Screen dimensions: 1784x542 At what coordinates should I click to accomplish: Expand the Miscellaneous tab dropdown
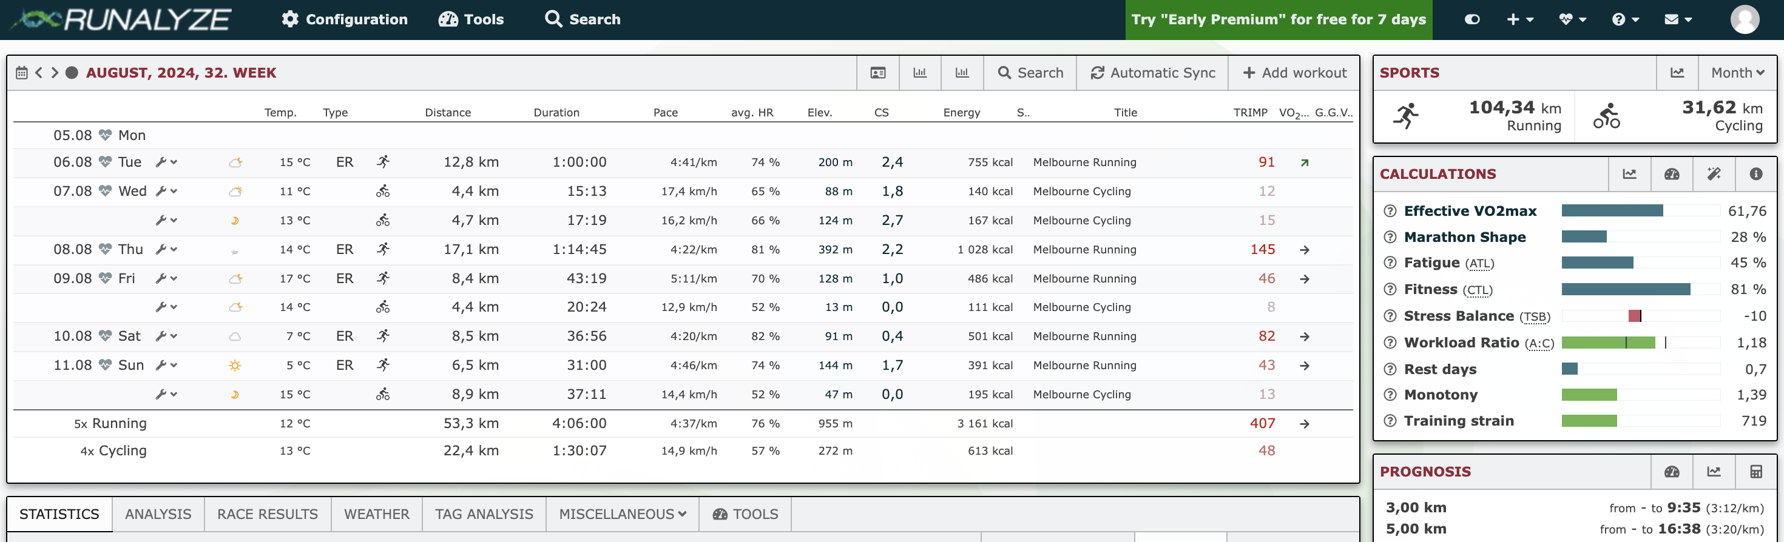point(623,514)
